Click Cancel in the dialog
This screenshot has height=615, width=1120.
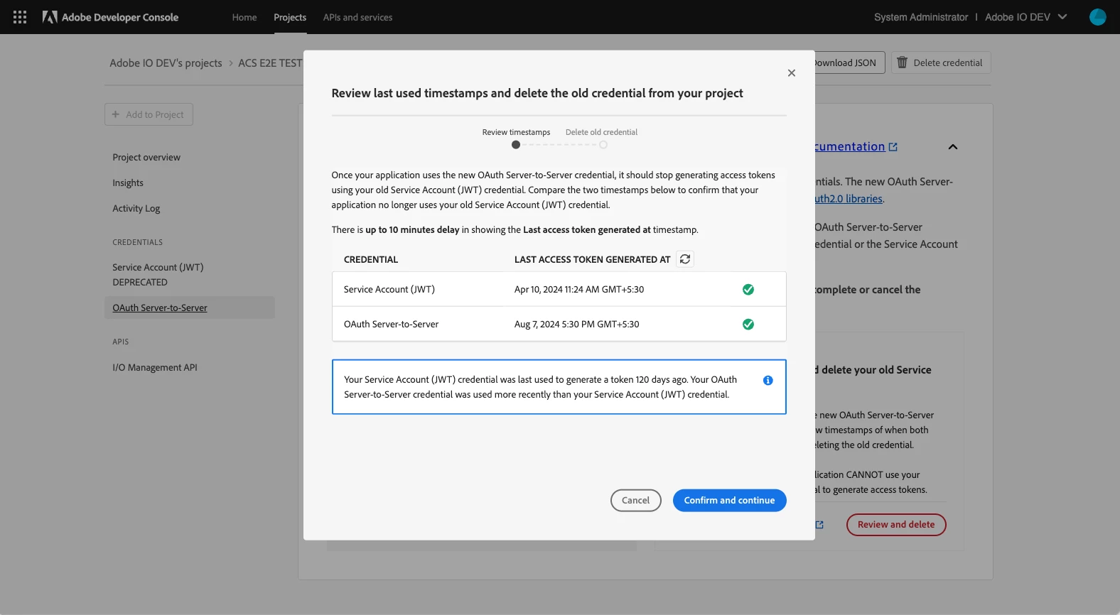pyautogui.click(x=635, y=501)
